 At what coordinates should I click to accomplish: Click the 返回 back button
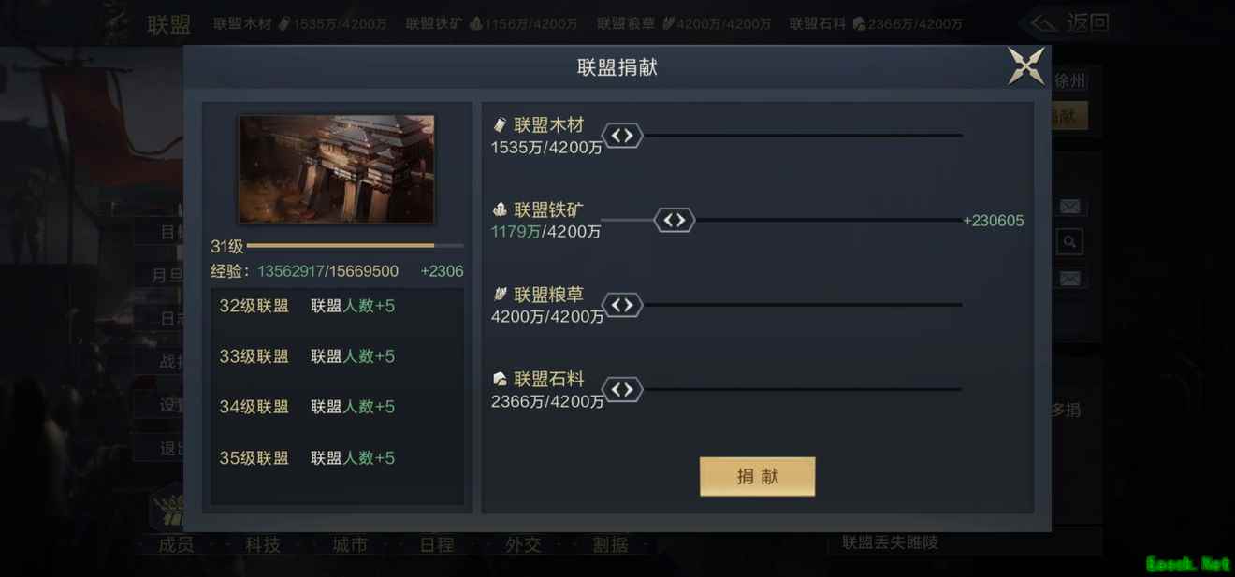coord(1071,22)
